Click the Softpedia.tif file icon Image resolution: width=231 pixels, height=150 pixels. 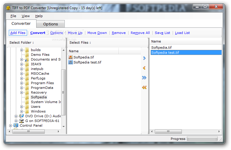[71, 57]
